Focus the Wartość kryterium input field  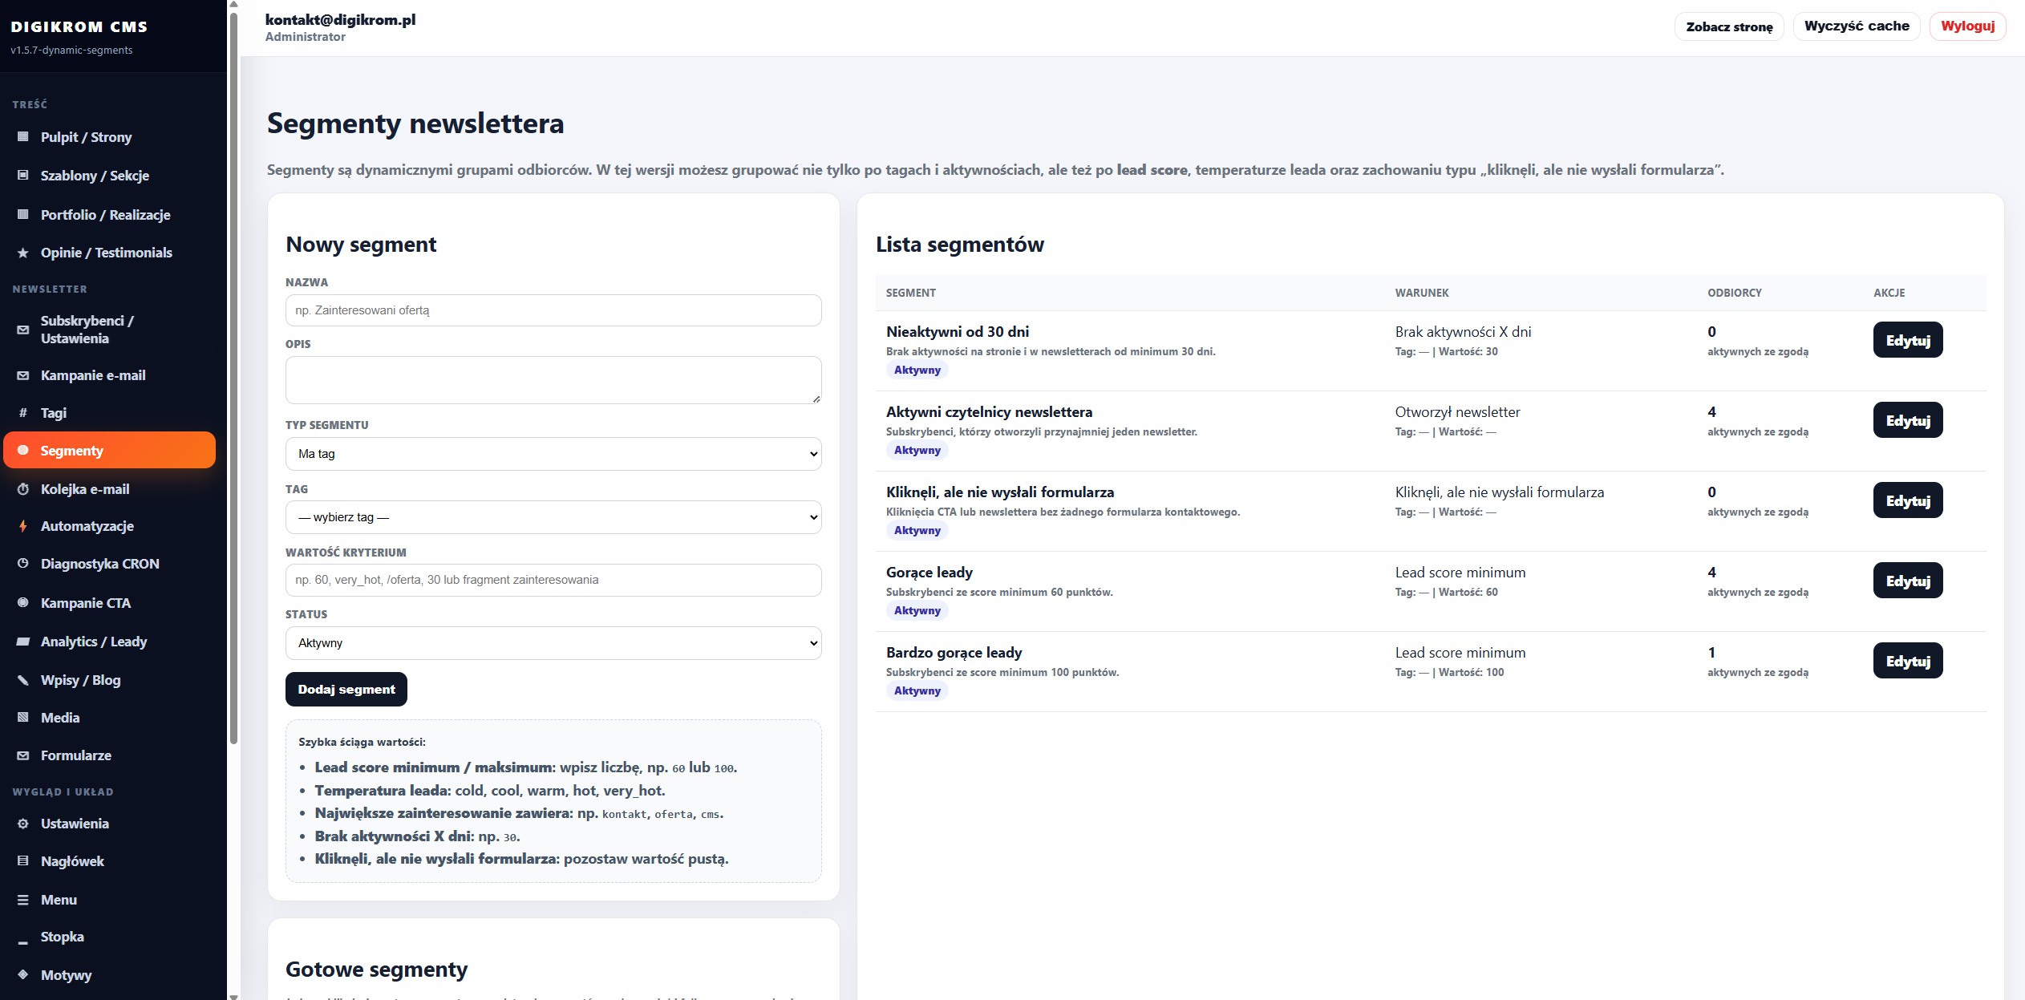[x=553, y=580]
